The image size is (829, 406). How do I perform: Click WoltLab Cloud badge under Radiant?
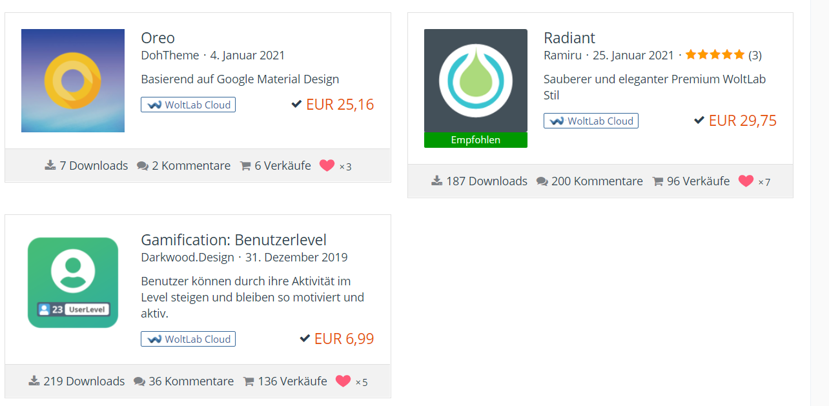click(591, 121)
